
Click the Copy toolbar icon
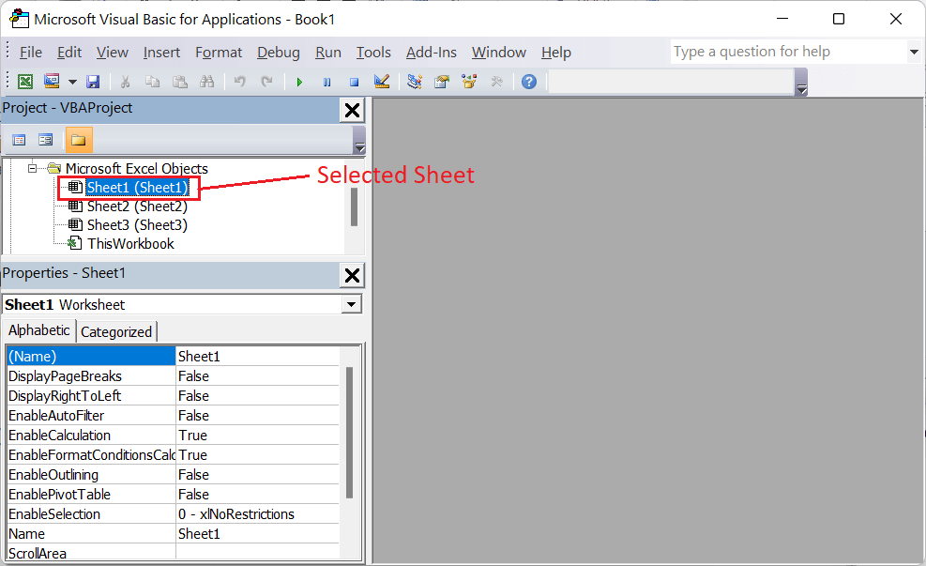(152, 82)
